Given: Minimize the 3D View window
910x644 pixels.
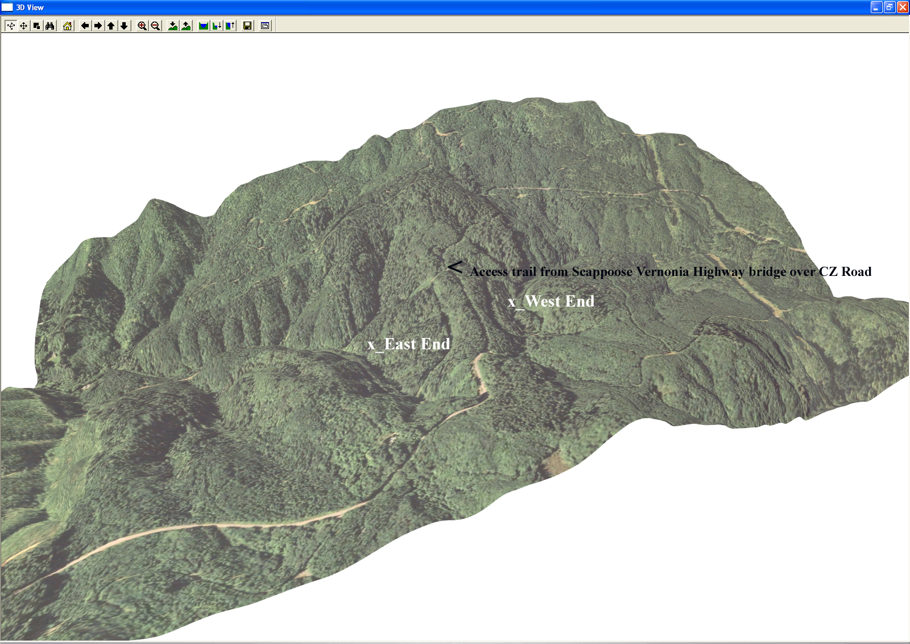Looking at the screenshot, I should click(876, 7).
